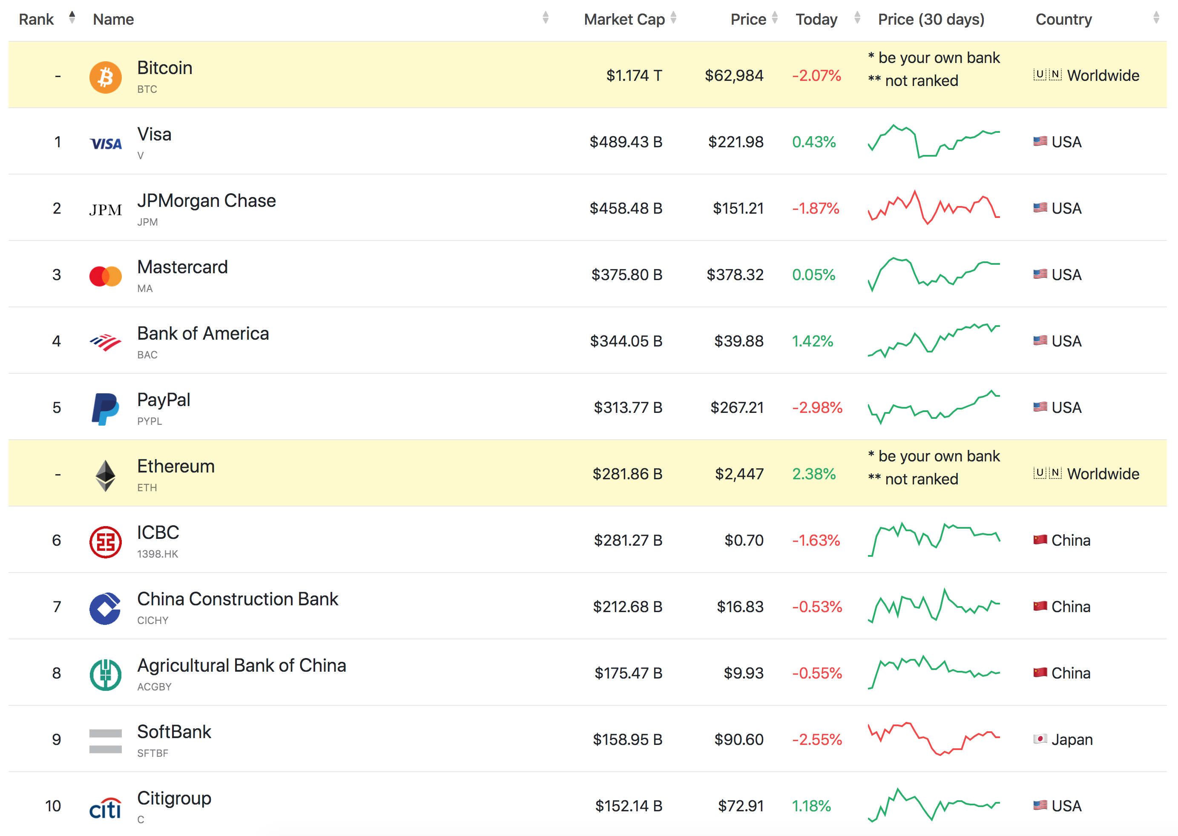Click the Market Cap column header
This screenshot has height=836, width=1178.
coord(624,20)
